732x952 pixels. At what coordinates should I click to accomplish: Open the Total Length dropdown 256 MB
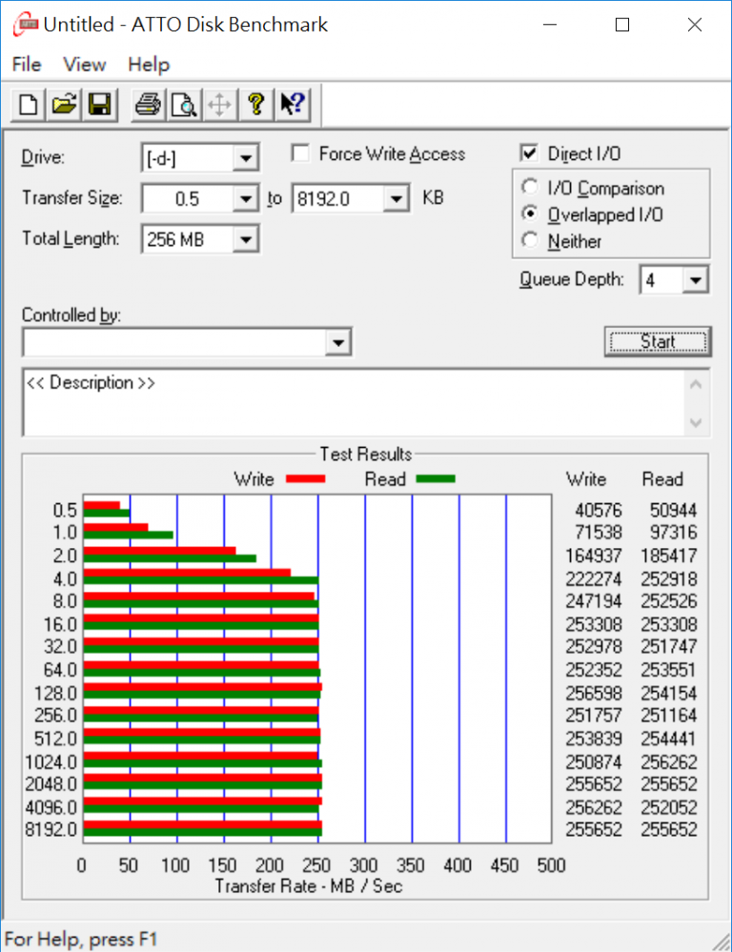(x=245, y=239)
